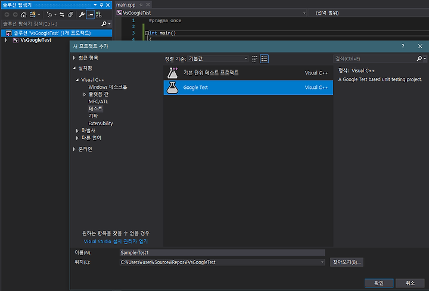Click the Home icon in Solution Explorer toolbar
429x291 pixels.
24,14
